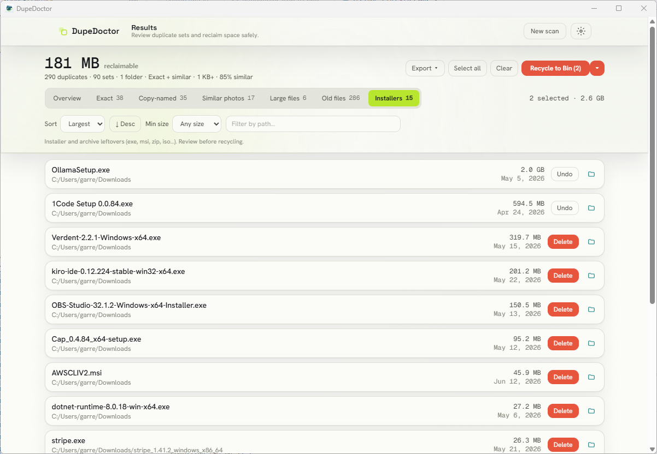Open folder for kiro-ide-0.12.224 installer
657x454 pixels.
tap(591, 276)
